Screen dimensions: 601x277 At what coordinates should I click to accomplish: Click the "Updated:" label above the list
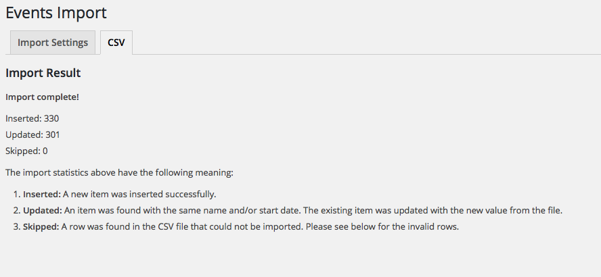click(x=24, y=134)
